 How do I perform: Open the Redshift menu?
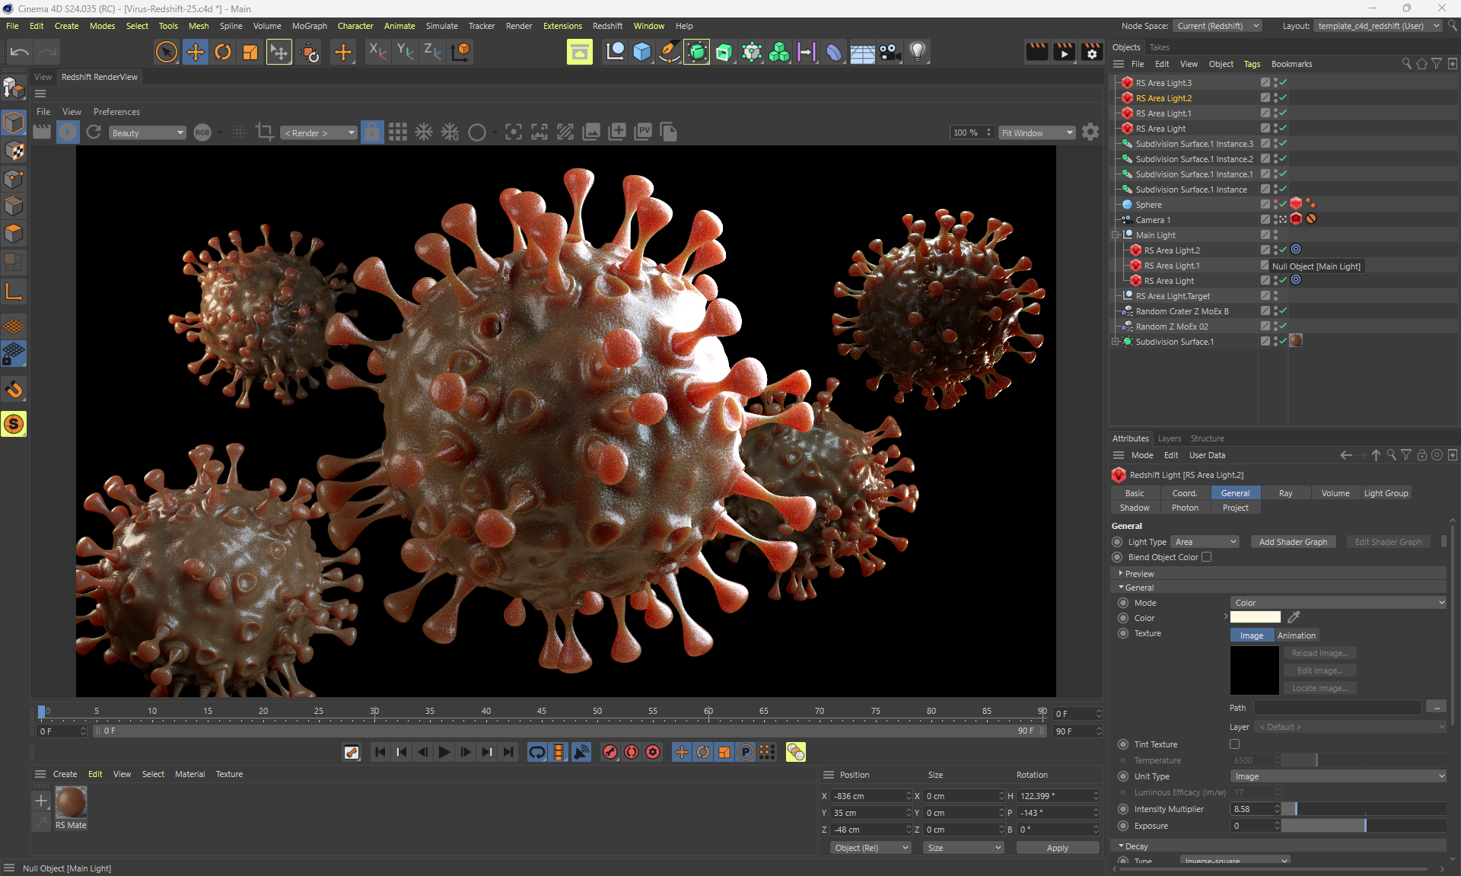pos(606,26)
